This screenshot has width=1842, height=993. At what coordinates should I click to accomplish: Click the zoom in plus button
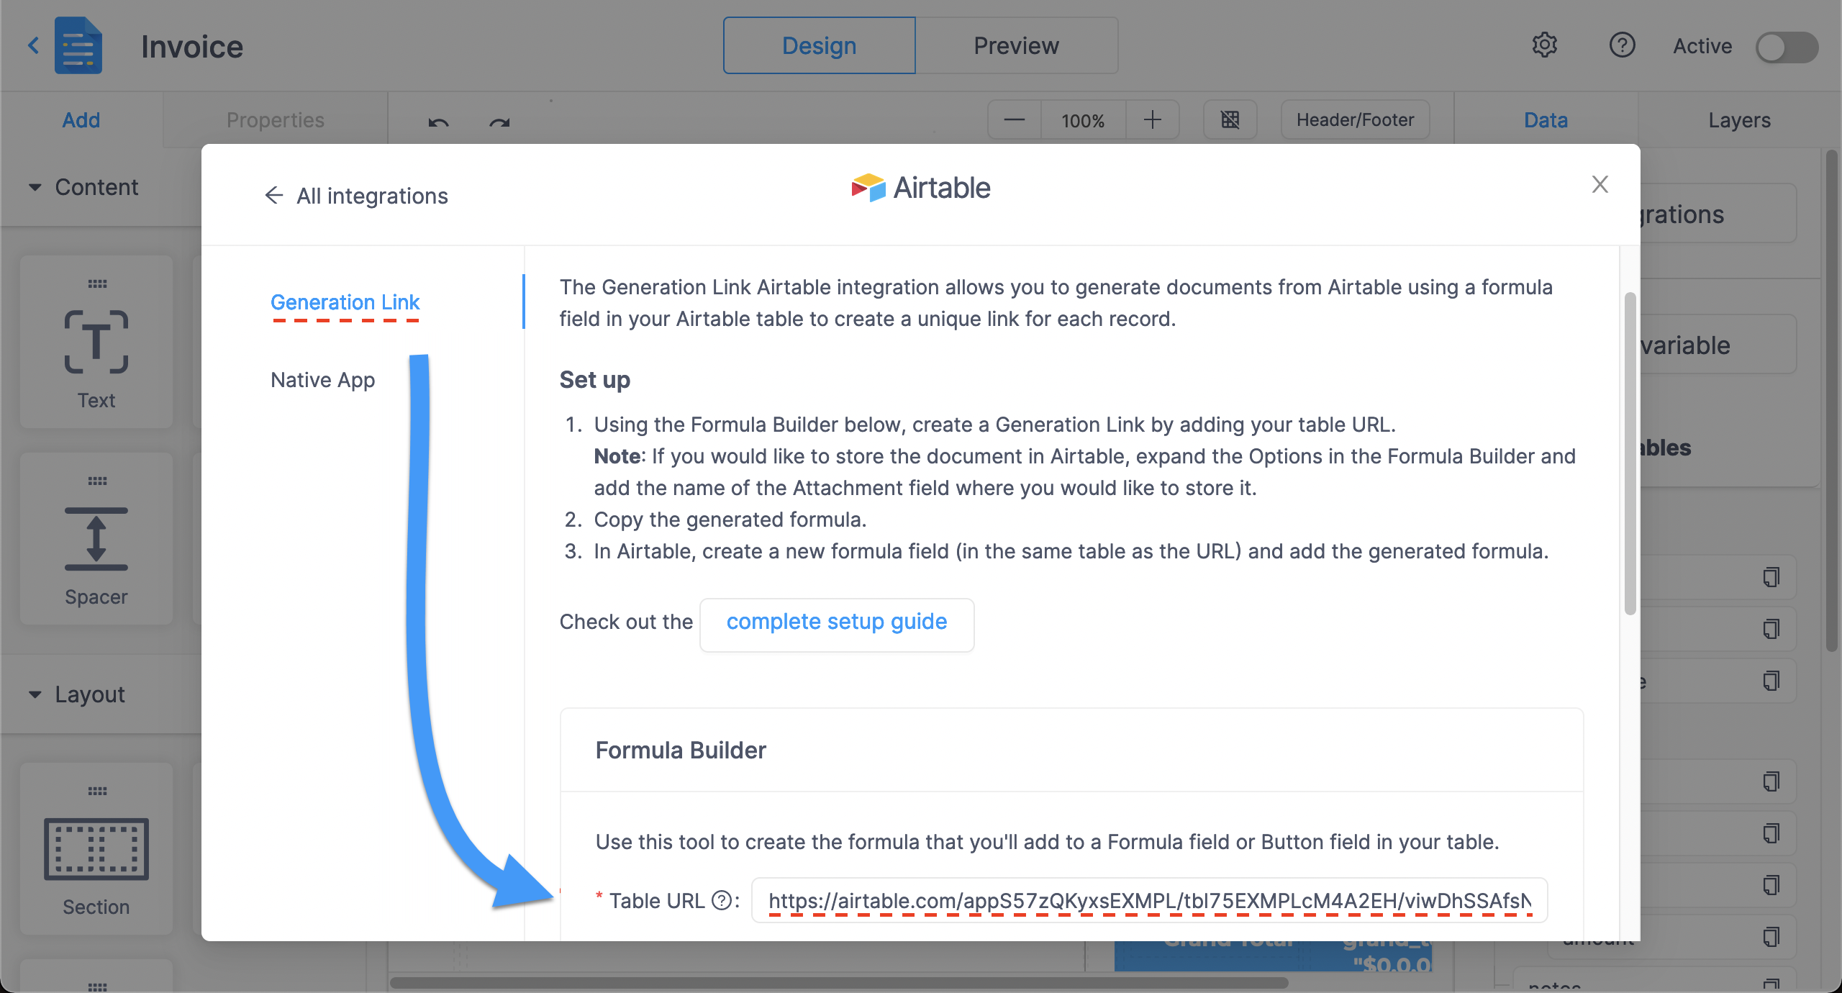point(1153,119)
